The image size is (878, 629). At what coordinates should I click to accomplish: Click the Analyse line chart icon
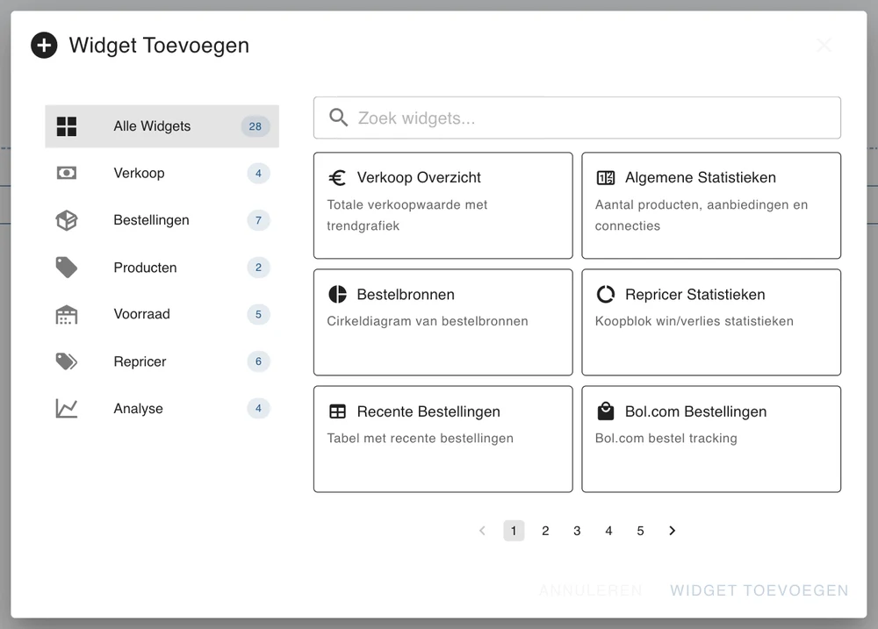pos(67,409)
